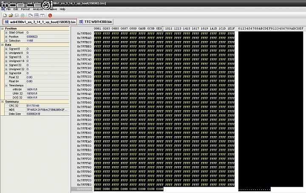
Task: Expand the Selection row
Action: click(6, 41)
